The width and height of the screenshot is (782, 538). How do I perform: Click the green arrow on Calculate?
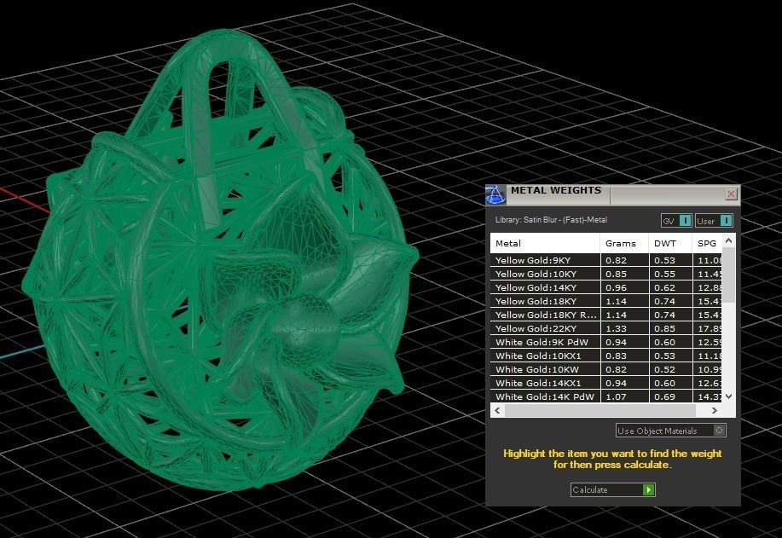[x=648, y=489]
